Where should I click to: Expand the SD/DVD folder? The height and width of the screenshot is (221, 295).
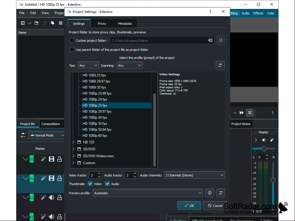[73, 149]
